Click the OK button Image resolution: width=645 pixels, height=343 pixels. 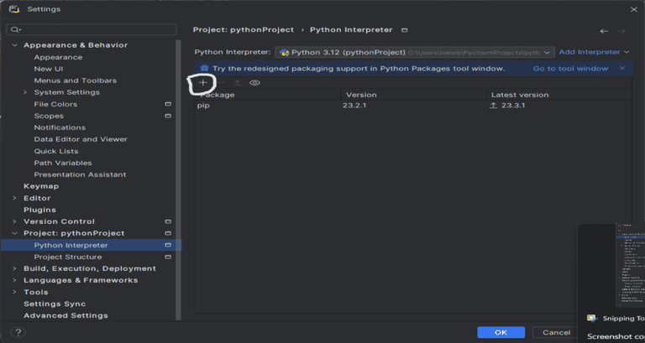click(x=501, y=332)
